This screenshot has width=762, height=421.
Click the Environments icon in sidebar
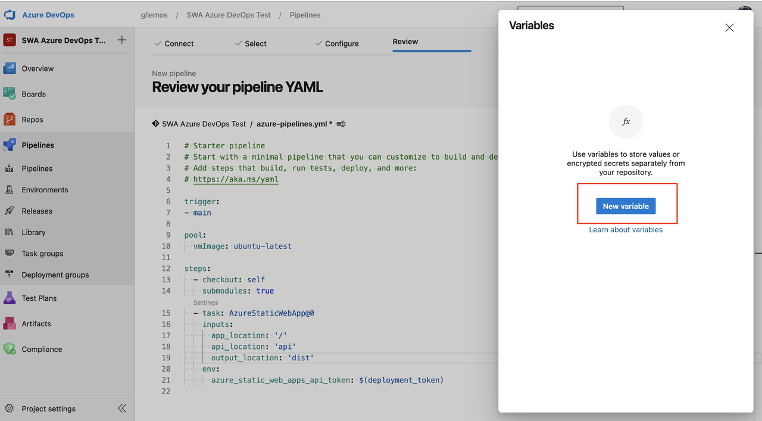coord(10,190)
